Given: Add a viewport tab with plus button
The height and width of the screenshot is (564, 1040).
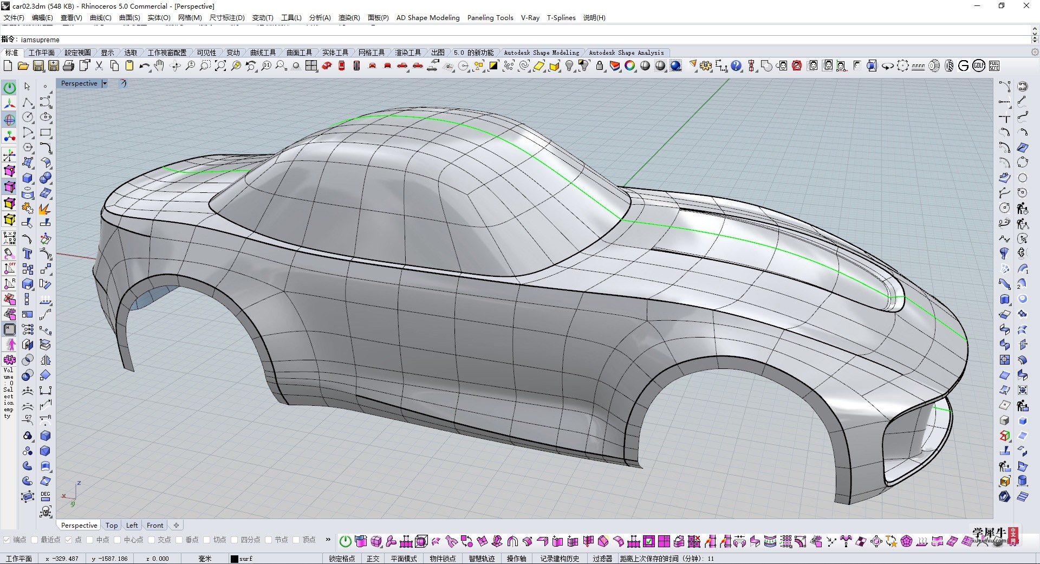Looking at the screenshot, I should [x=176, y=526].
